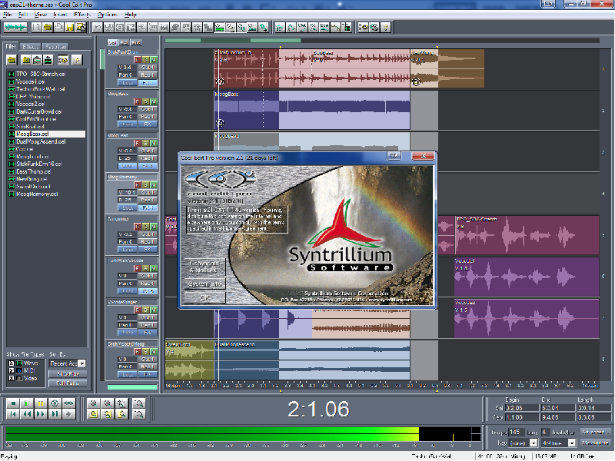Enable loop play with the infinity button
The image size is (615, 461).
coord(68,403)
